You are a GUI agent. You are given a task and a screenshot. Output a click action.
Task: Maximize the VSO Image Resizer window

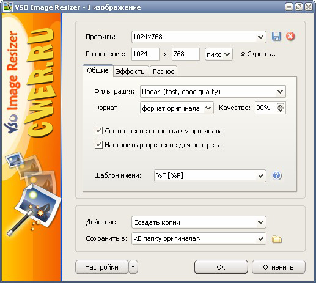(x=299, y=7)
